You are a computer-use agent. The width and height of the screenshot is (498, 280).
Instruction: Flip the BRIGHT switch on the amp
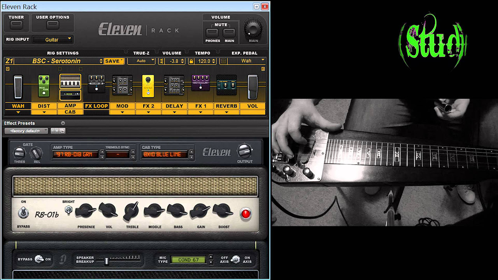(68, 210)
